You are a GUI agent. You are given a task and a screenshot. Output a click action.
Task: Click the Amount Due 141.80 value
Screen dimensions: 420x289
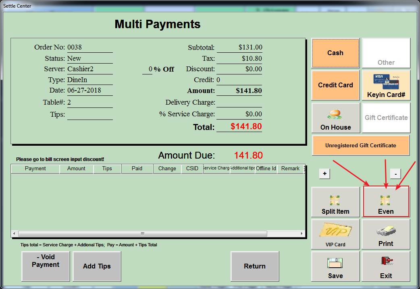point(248,155)
